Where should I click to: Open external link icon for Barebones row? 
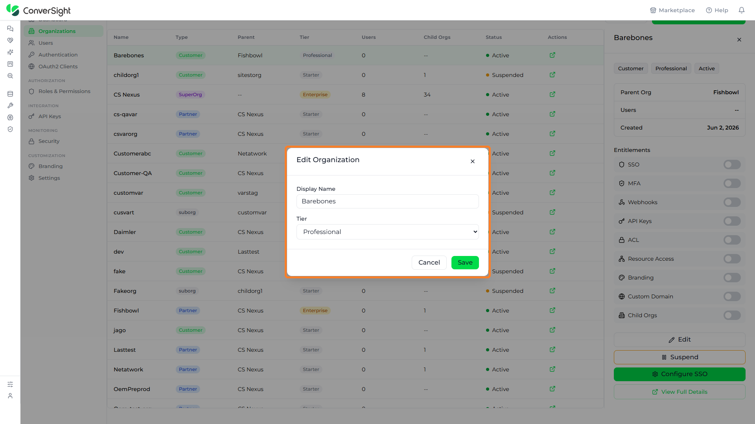(552, 55)
